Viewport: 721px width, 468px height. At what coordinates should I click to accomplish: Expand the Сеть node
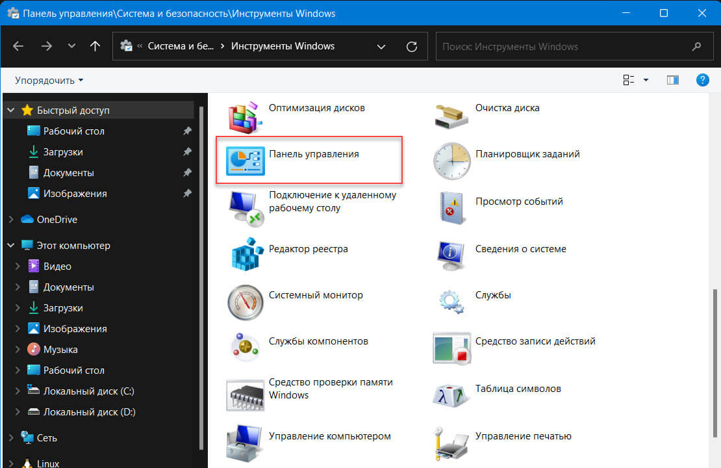pyautogui.click(x=11, y=437)
